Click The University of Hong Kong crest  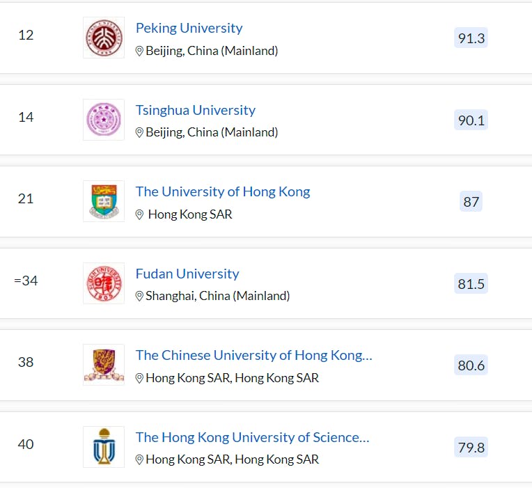coord(104,201)
